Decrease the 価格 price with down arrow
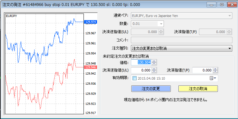238x119 pixels. coord(154,64)
